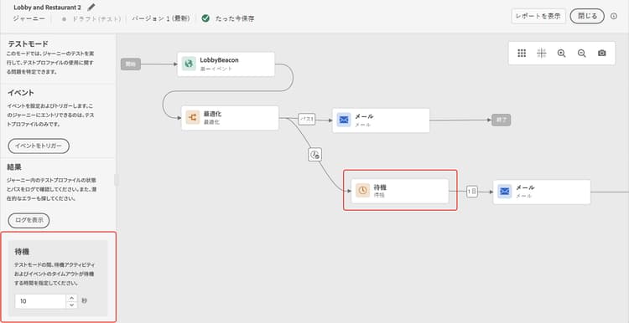Viewport: 629px width, 323px height.
Task: Click the email icon on path 1
Action: click(x=344, y=120)
